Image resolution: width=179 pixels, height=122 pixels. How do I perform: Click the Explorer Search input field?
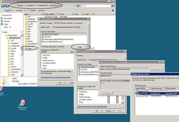(x=95, y=6)
